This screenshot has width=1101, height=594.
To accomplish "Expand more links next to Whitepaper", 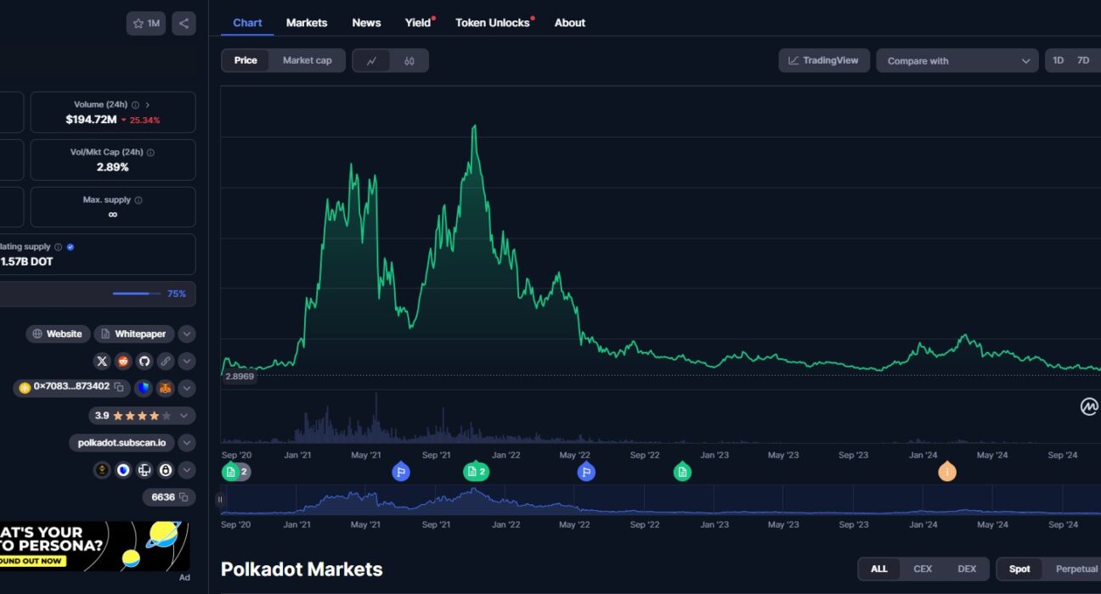I will point(187,334).
